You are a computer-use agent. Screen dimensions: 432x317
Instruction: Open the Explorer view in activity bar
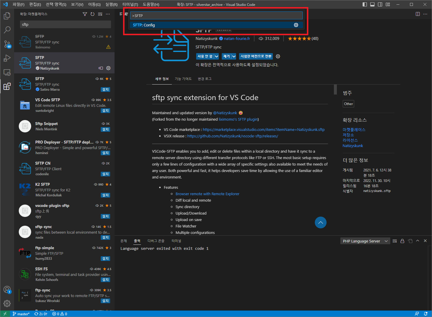[x=7, y=16]
